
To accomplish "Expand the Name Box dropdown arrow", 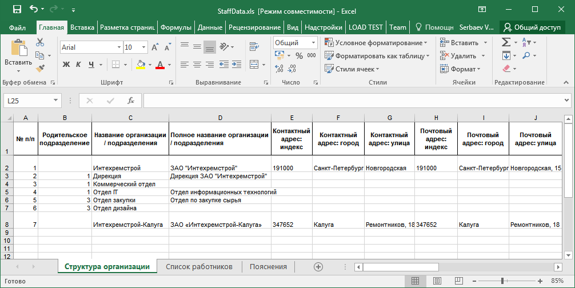I will [x=56, y=101].
